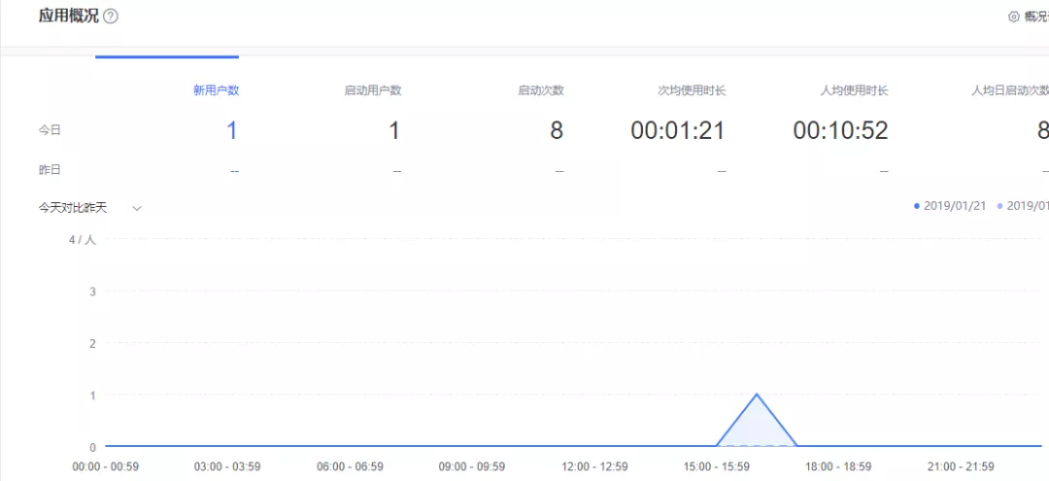
Task: Click the 00:01:21 average session duration
Action: 678,130
